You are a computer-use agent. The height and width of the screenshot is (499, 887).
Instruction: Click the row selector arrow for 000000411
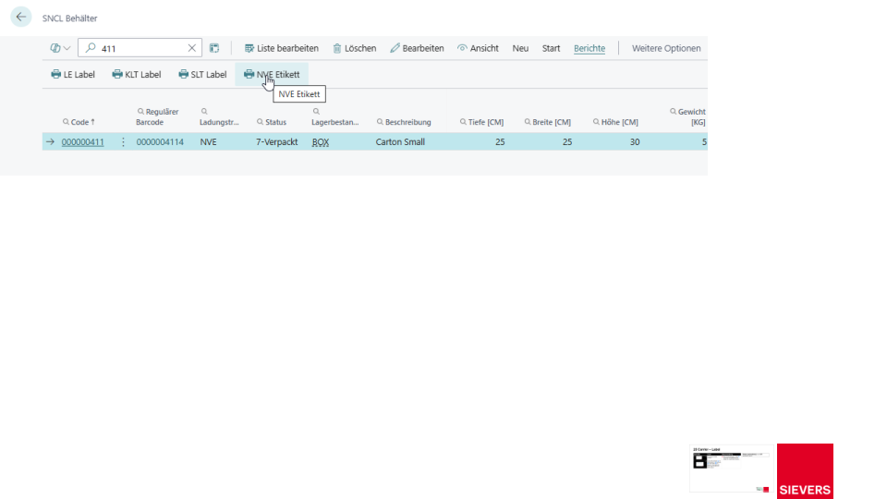point(50,142)
